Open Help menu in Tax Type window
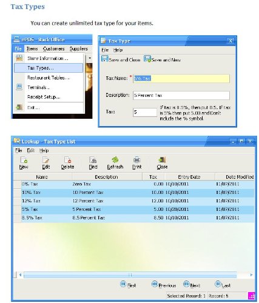The width and height of the screenshot is (259, 303). click(x=118, y=50)
